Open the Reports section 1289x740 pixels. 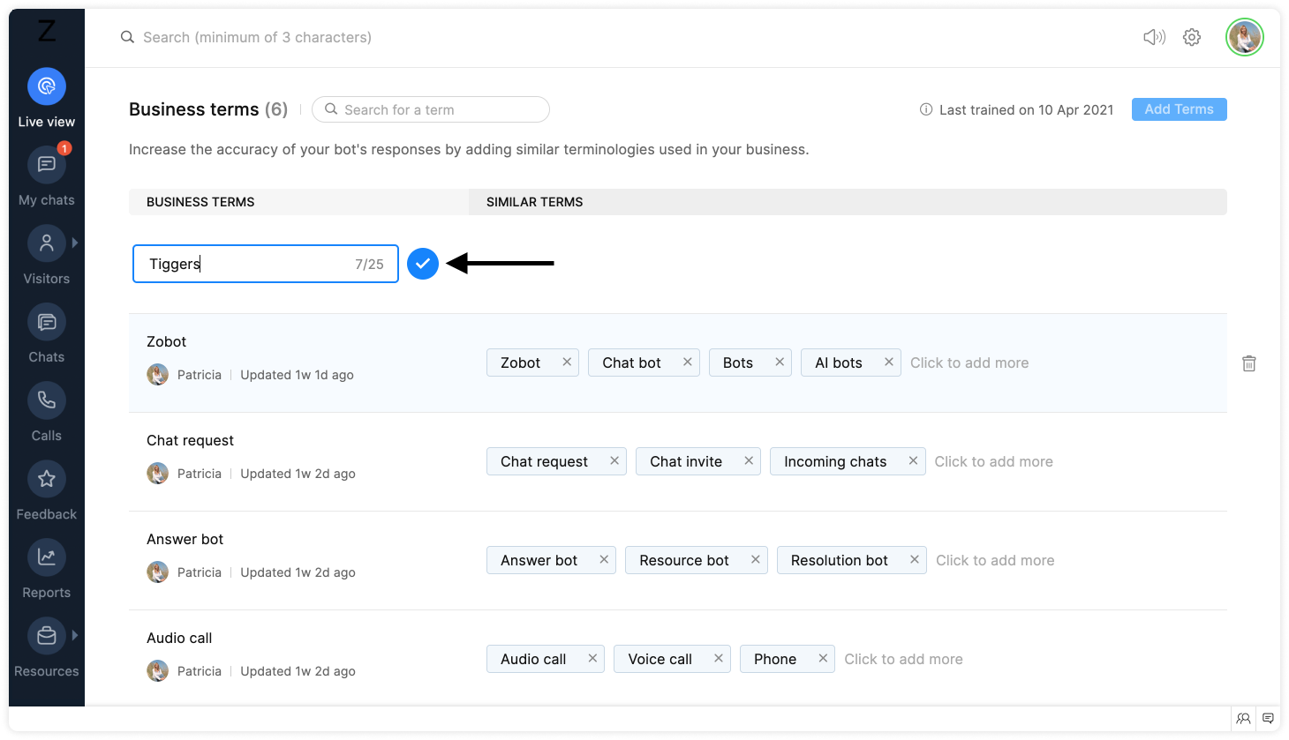point(47,558)
